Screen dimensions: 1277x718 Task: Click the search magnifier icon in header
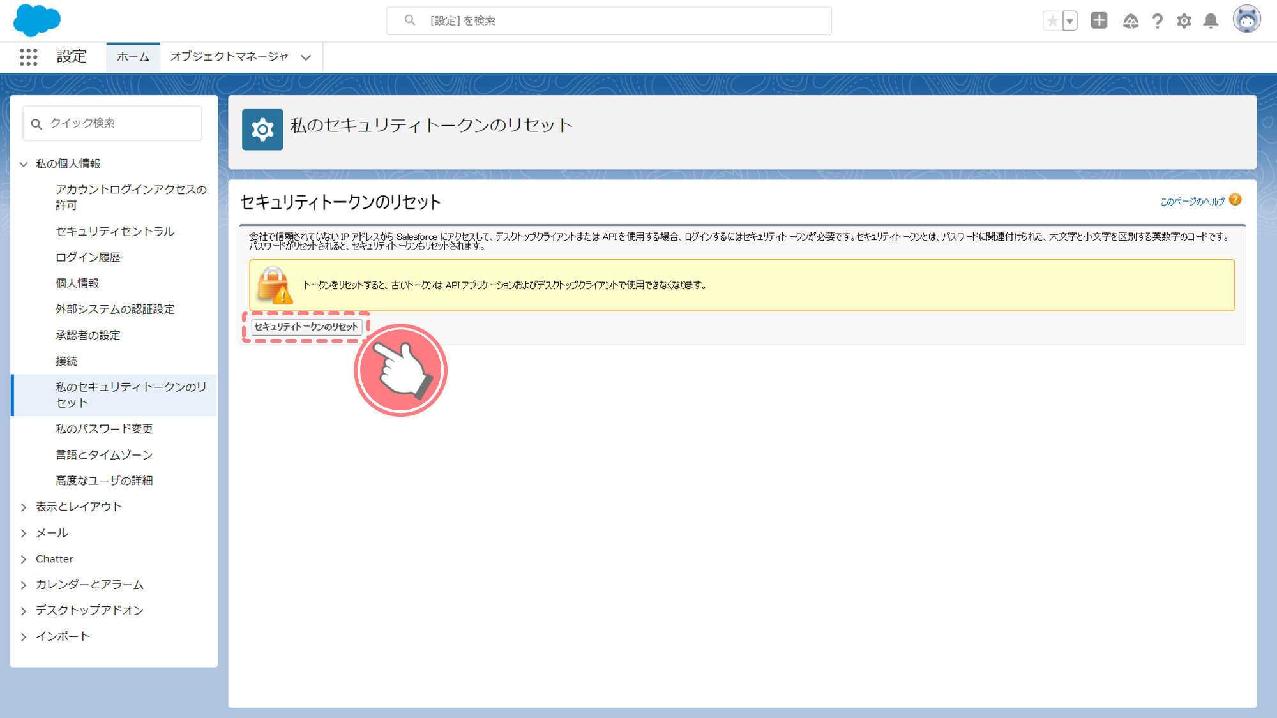[x=410, y=20]
